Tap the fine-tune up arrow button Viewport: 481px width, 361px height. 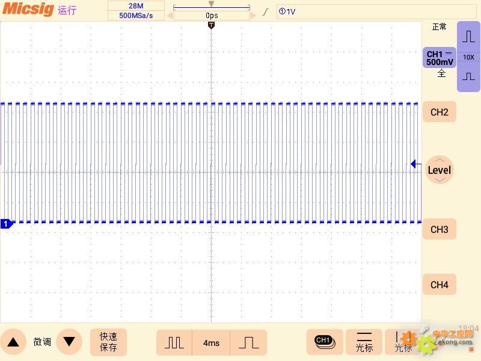coord(13,342)
